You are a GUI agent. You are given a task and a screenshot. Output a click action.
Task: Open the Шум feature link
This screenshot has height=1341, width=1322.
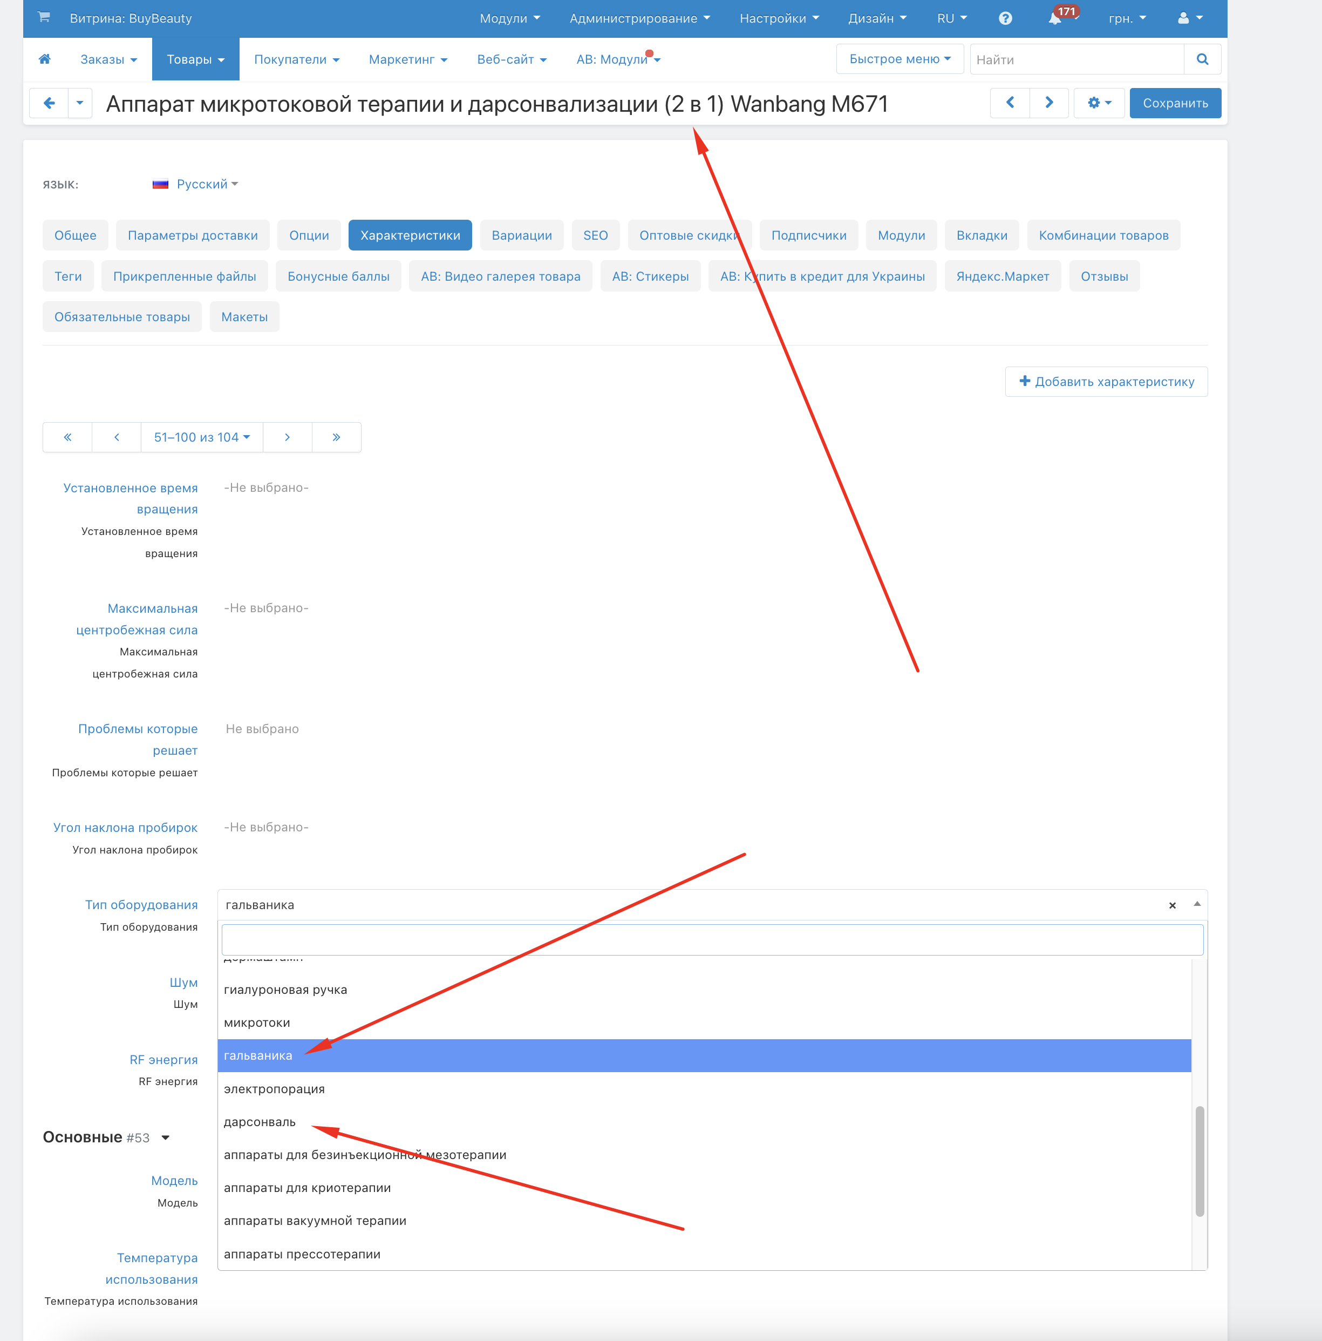[x=184, y=983]
